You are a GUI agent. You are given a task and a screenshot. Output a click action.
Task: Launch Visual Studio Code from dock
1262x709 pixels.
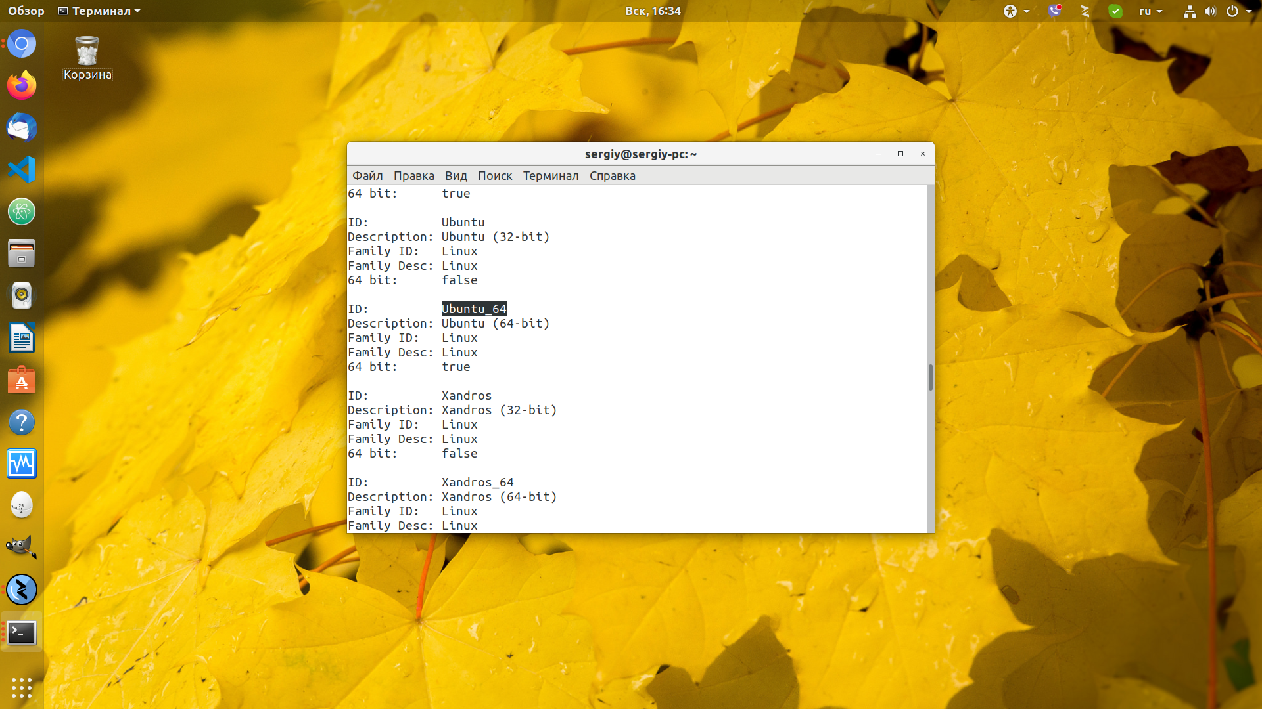click(22, 169)
